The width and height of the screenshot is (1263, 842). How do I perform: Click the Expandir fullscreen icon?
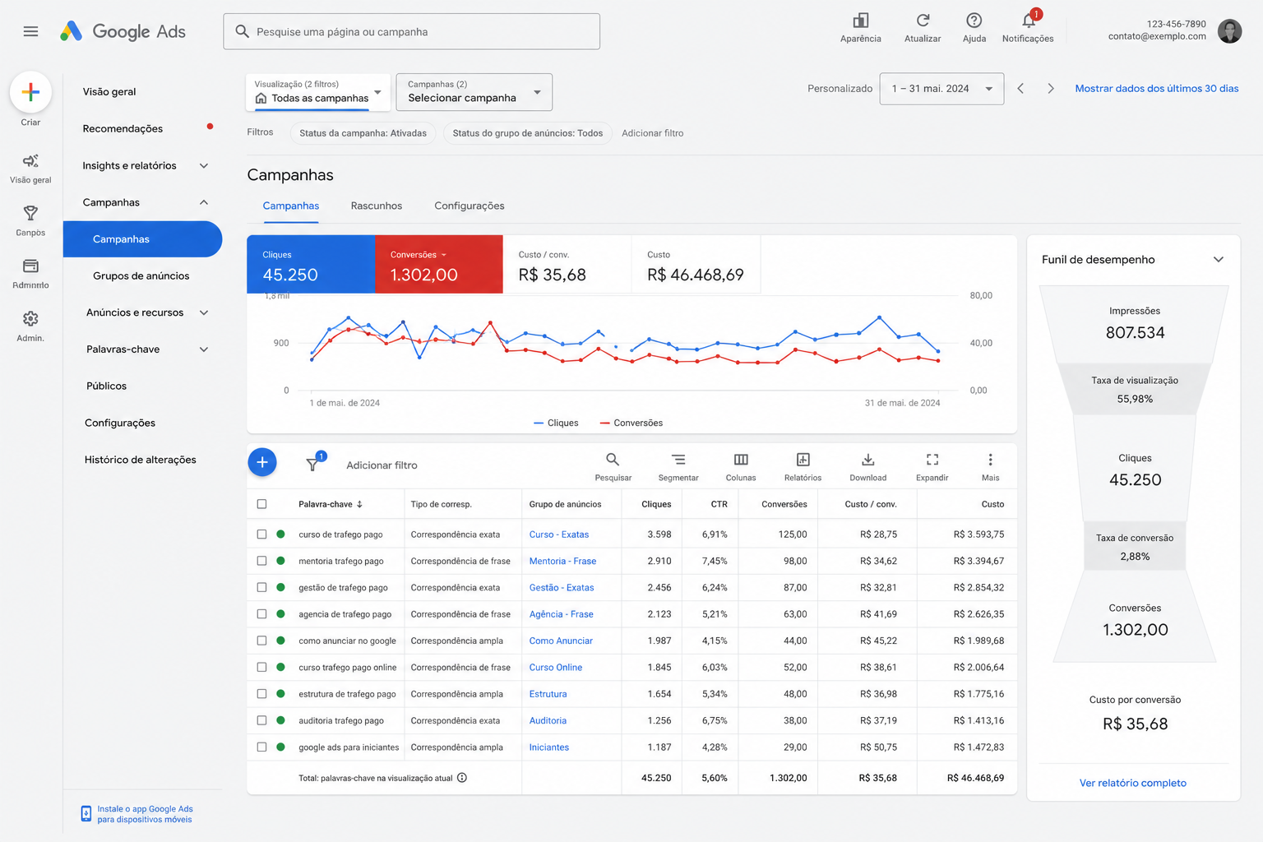[932, 460]
